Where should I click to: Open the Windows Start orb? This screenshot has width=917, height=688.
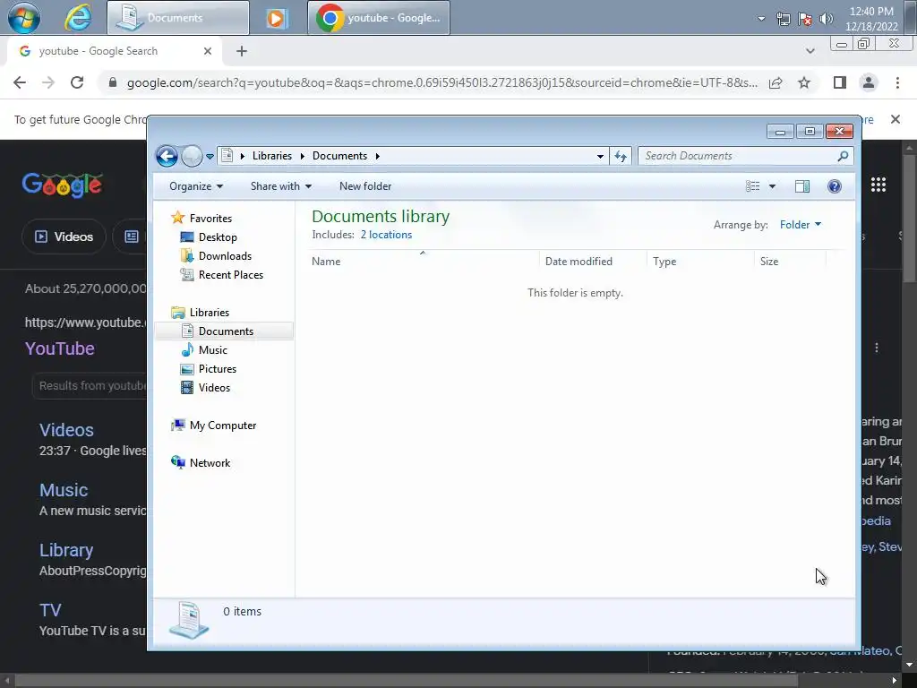click(24, 17)
